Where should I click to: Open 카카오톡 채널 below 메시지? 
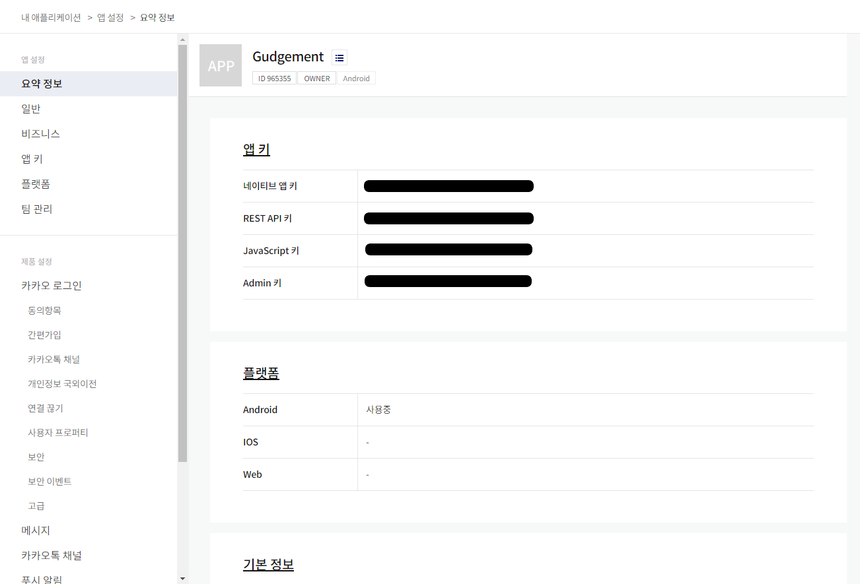(52, 556)
